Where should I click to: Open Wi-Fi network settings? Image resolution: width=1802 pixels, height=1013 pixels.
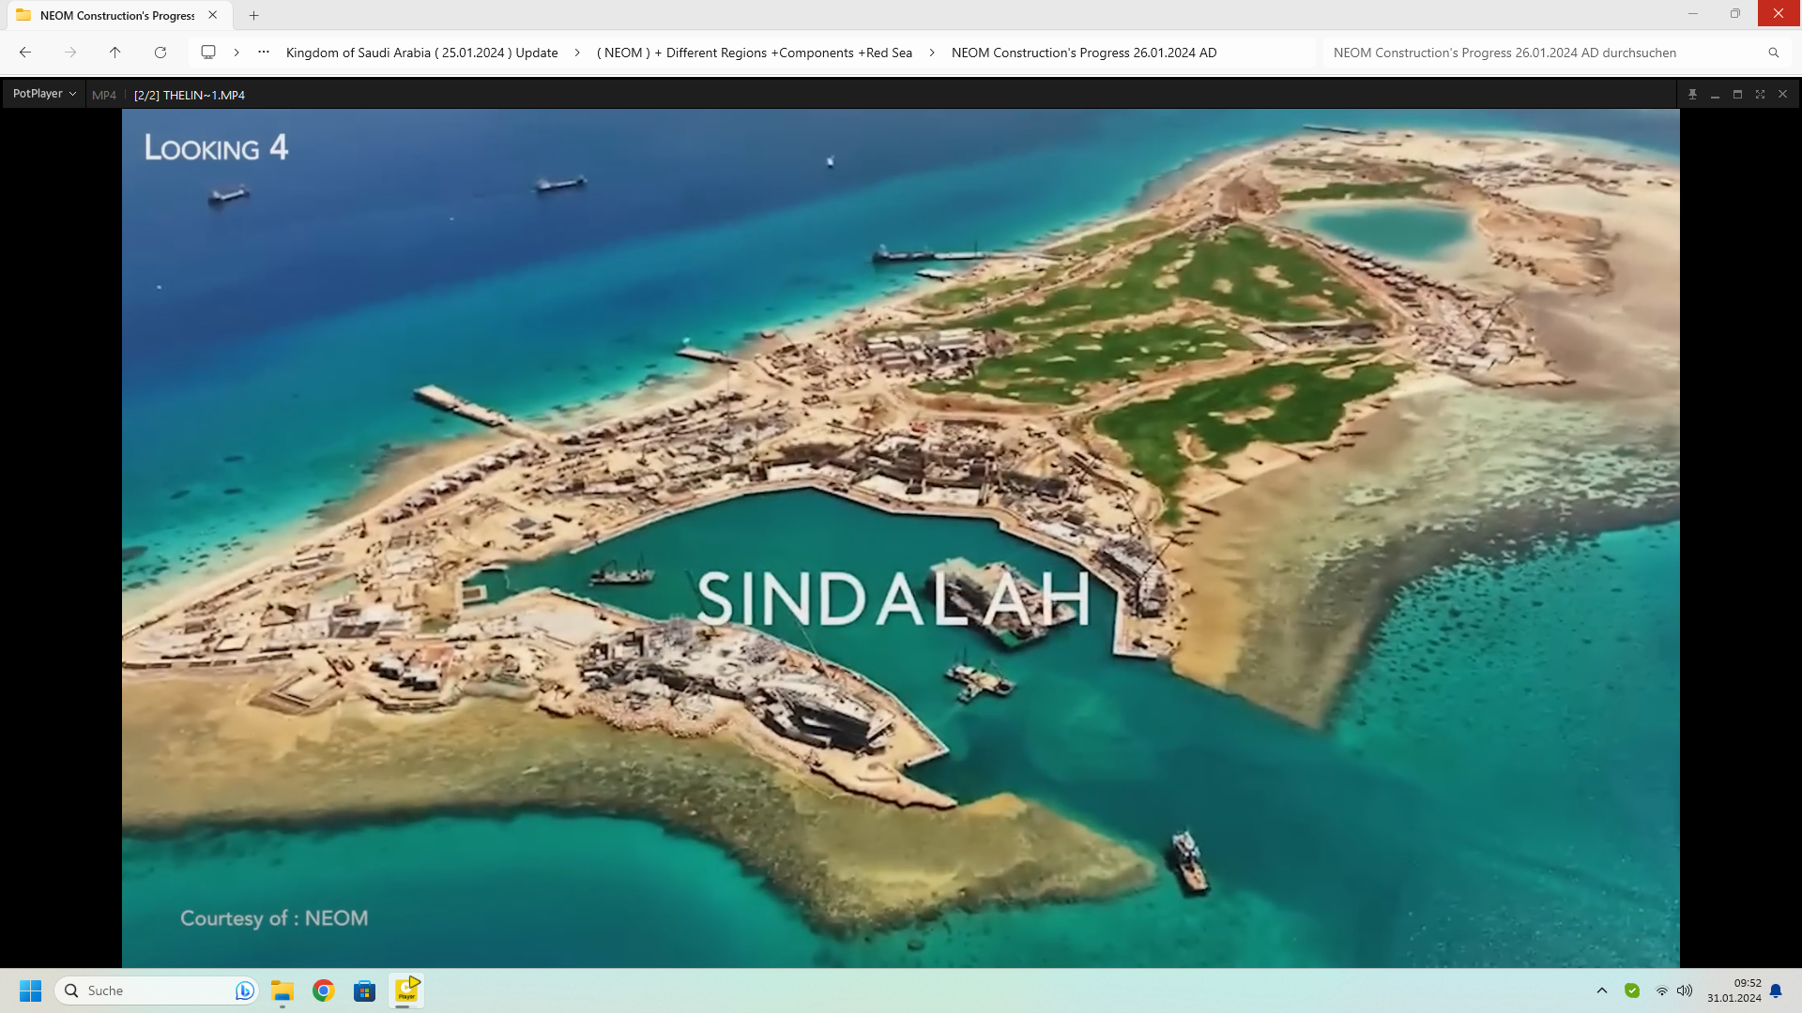[x=1662, y=990]
